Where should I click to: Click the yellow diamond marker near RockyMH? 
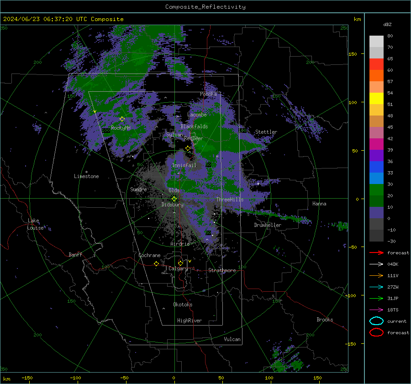[x=122, y=119]
